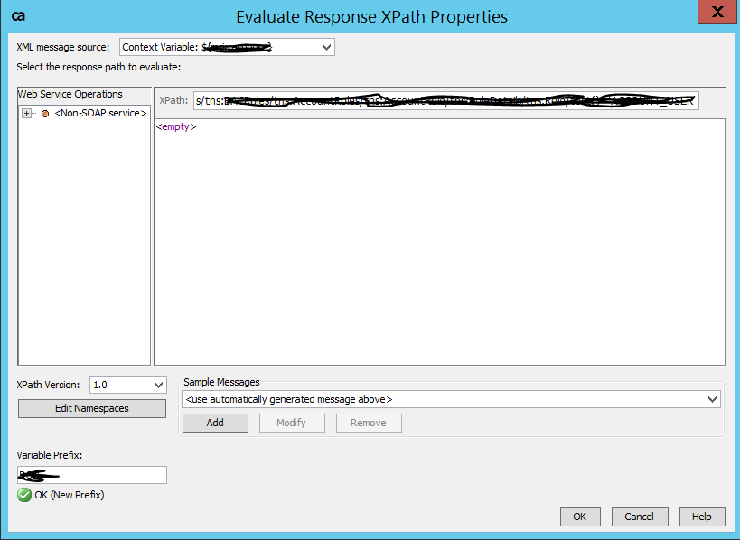The image size is (740, 540).
Task: Click the Variable Prefix text field
Action: click(90, 474)
